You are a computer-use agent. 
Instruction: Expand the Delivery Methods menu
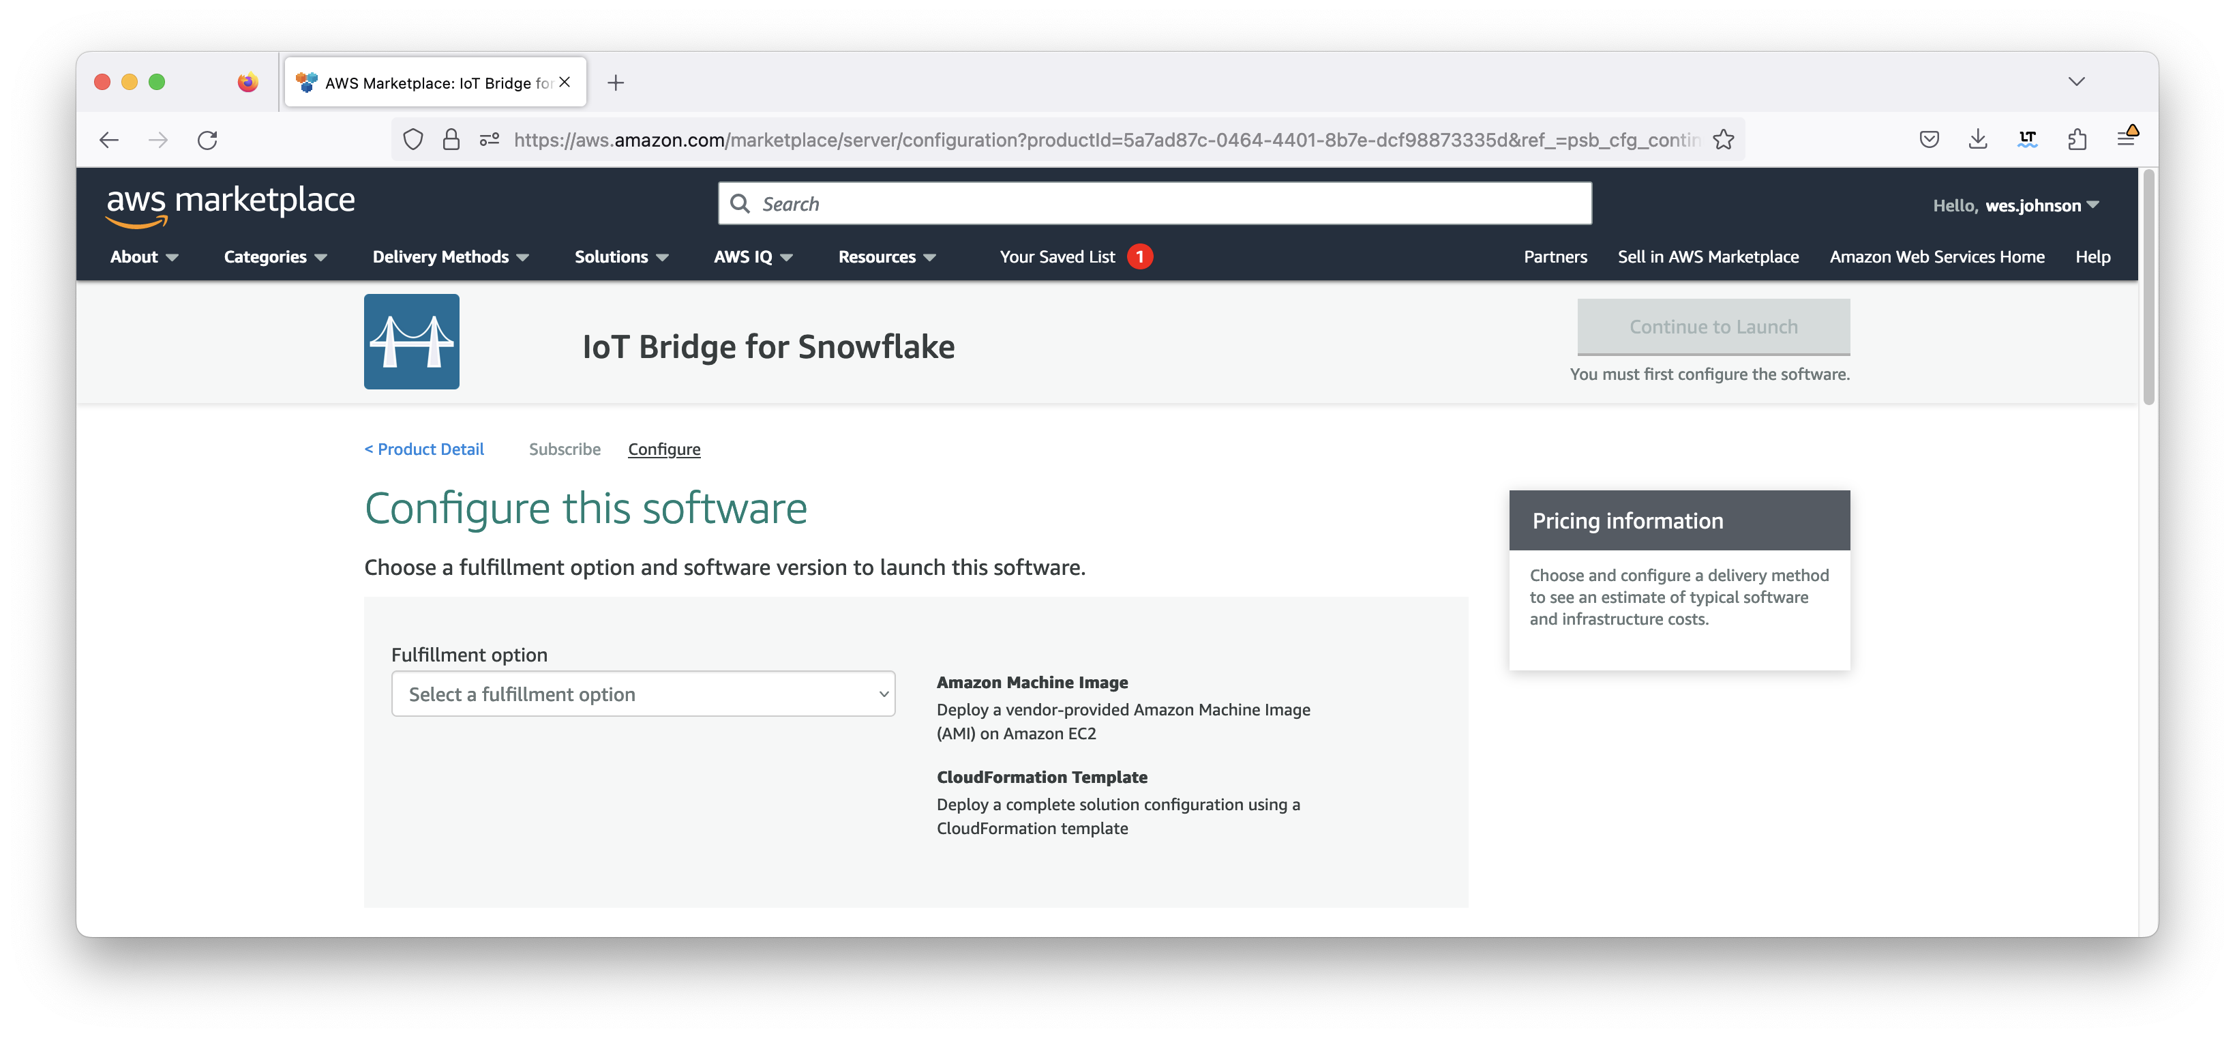click(x=450, y=257)
